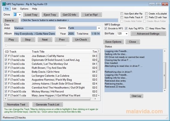Open Advanced Settings

click(148, 34)
